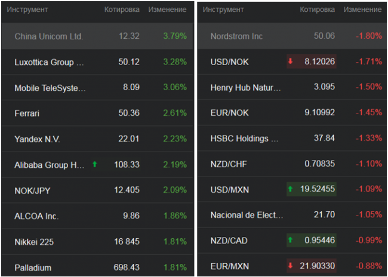
Task: Sort left table by Котировка header
Action: tap(122, 10)
